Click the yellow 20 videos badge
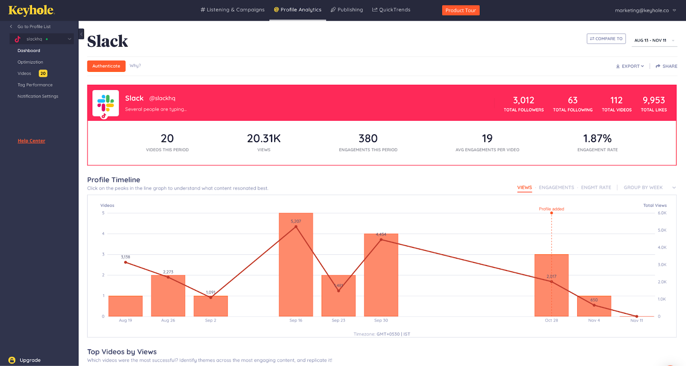Screen dimensions: 686x366 [43, 74]
